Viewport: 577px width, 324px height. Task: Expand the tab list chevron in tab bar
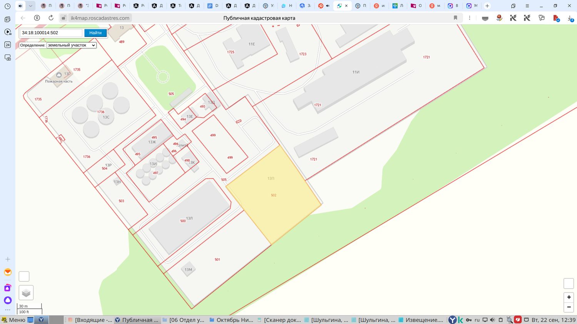tap(30, 6)
